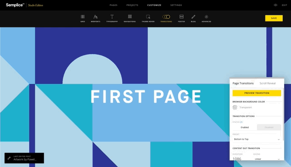Click the Preview Transition button
Viewport: 291px width, 167px height.
click(256, 93)
